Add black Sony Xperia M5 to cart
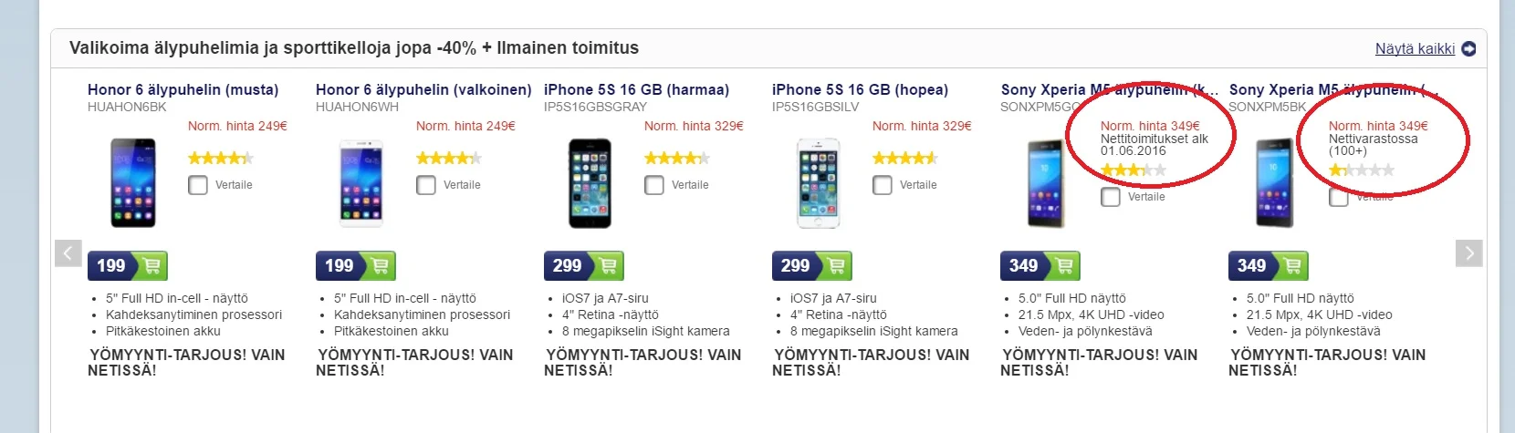The image size is (1515, 433). point(1292,266)
